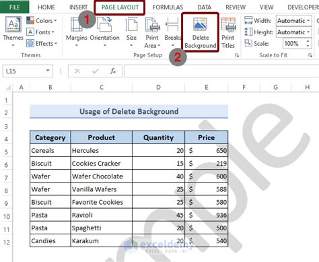Select the Category header cell
Screen dimensions: 319x262
tap(50, 137)
